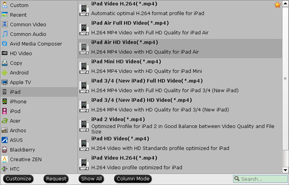Select the Apple TV category label

20,82
